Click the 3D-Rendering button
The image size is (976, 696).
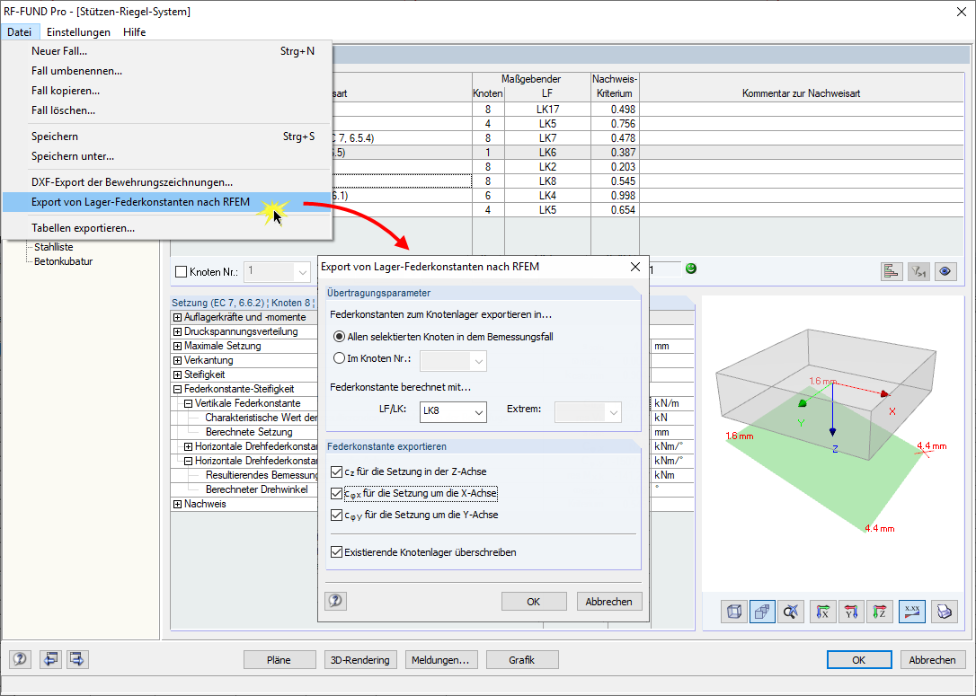point(359,660)
